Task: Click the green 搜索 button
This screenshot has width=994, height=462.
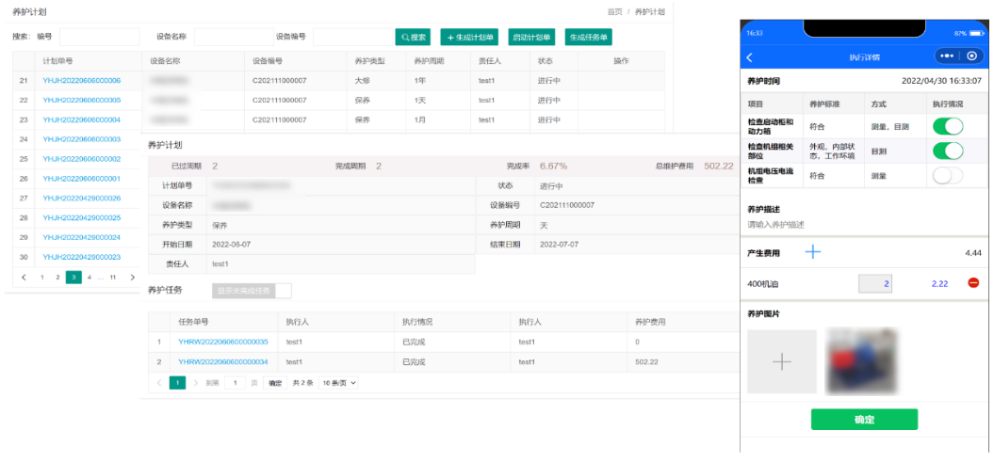Action: click(413, 37)
